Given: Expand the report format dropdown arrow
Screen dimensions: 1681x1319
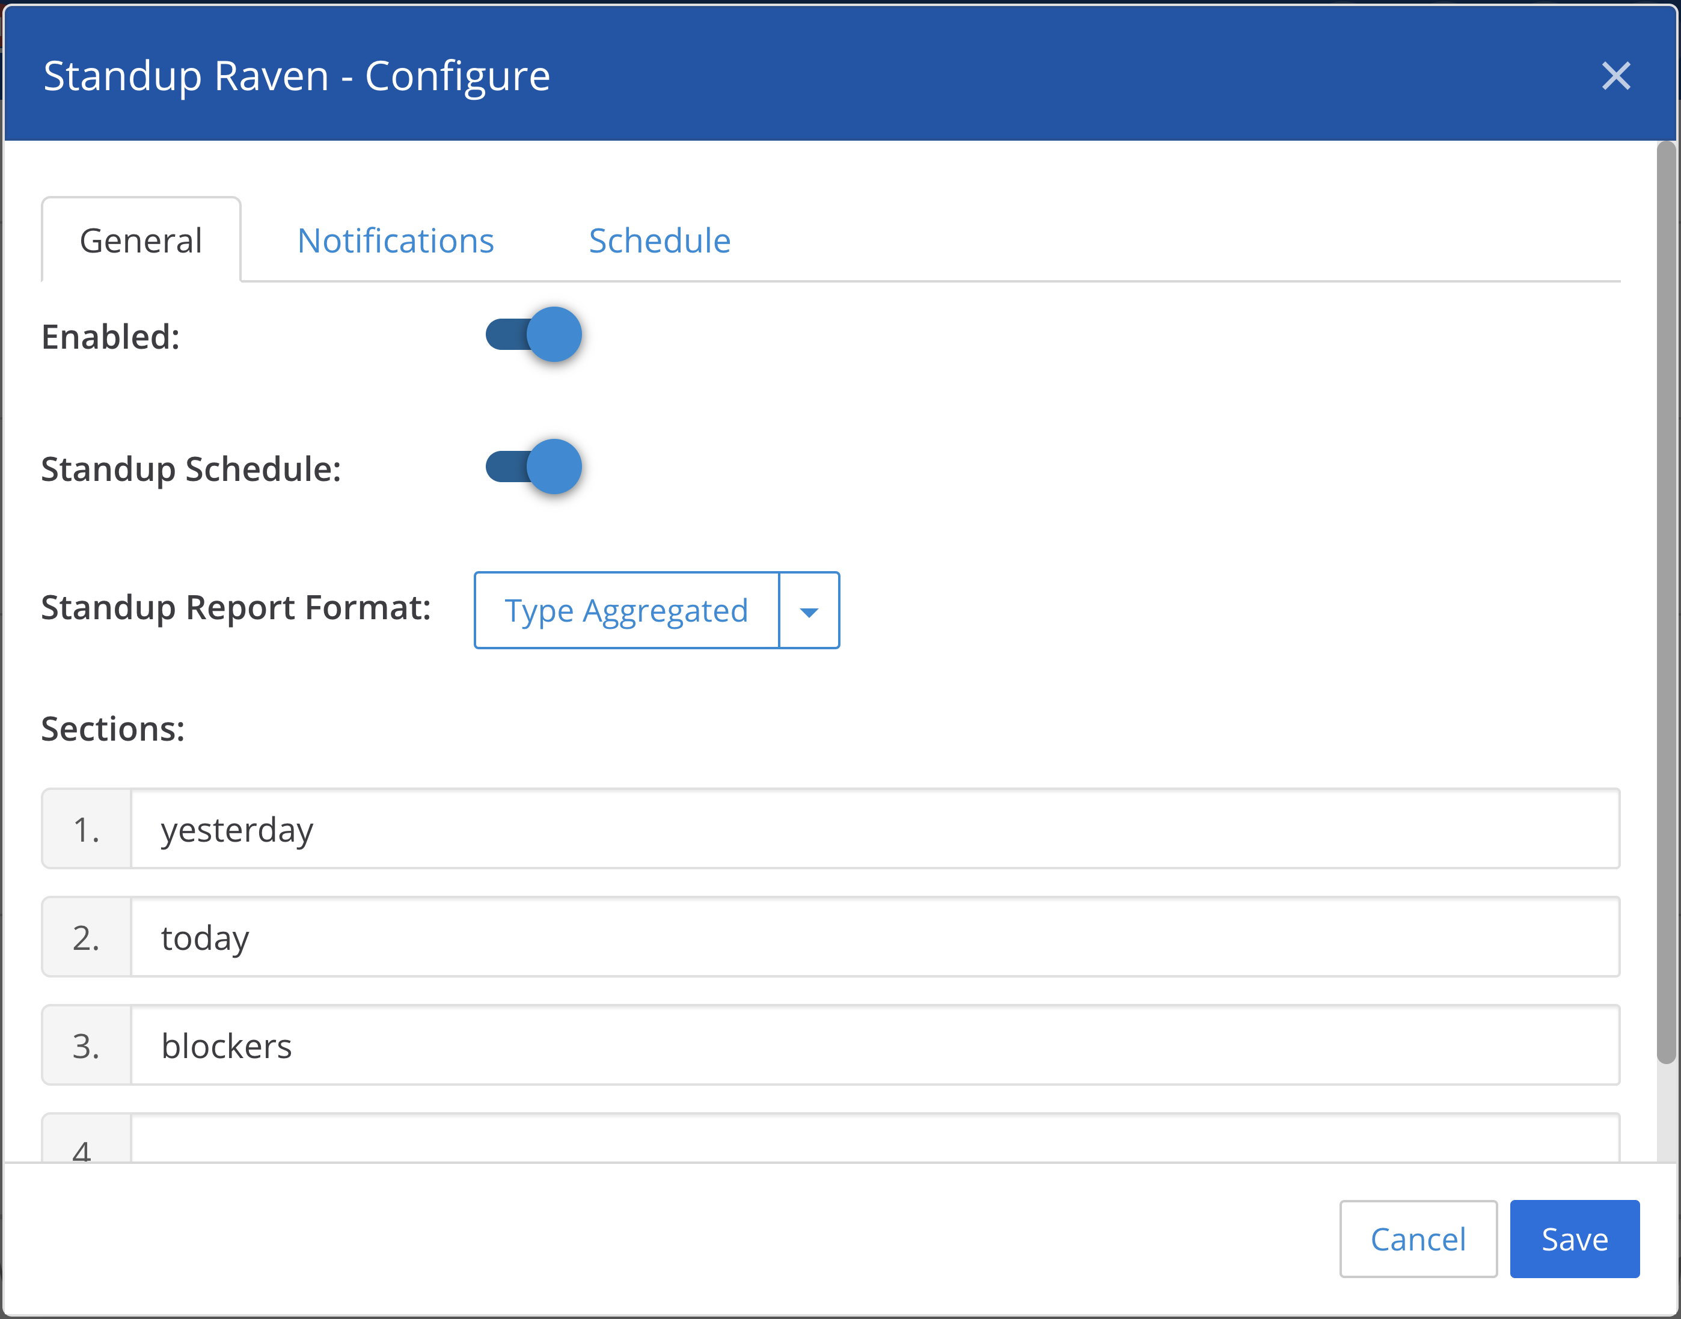Looking at the screenshot, I should click(809, 611).
